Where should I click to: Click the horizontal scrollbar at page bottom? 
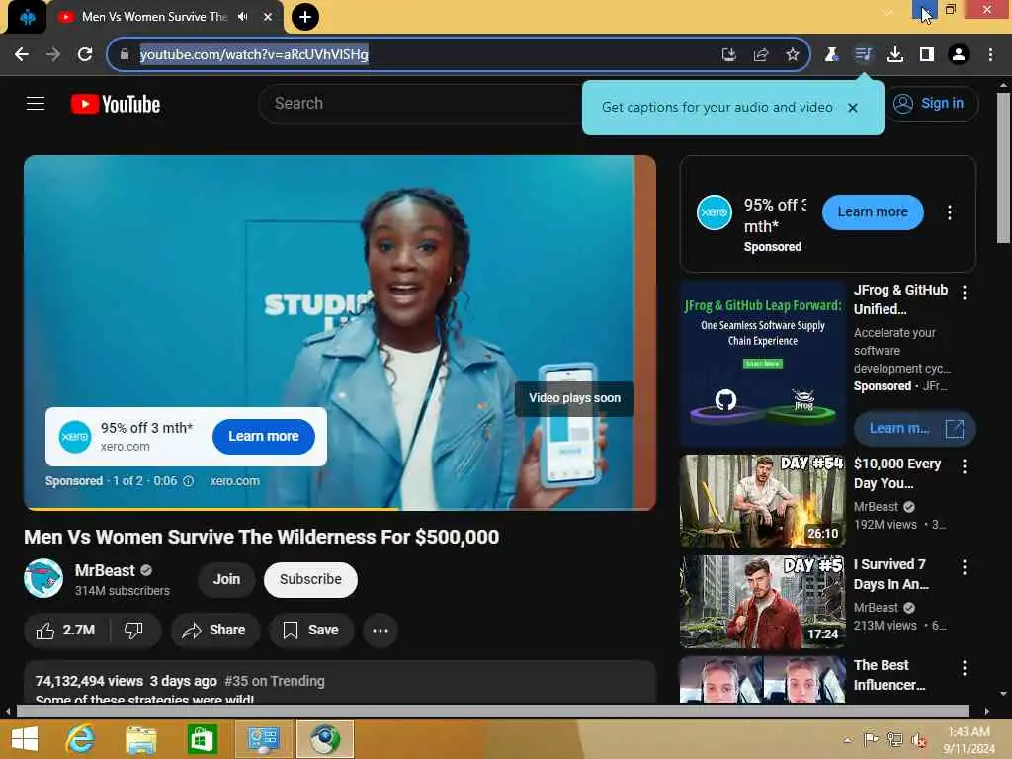(x=492, y=712)
